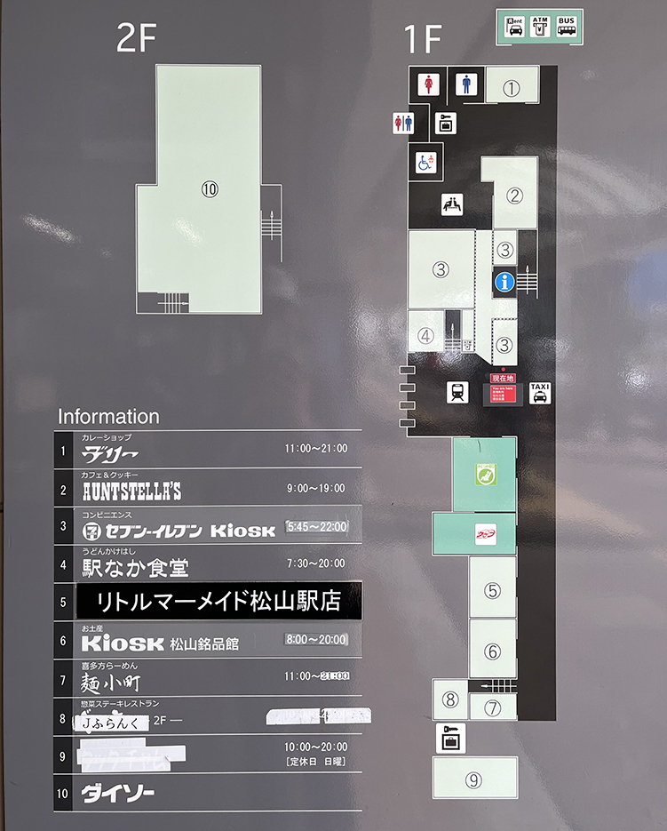The image size is (667, 831).
Task: Select the 駅なか食堂 row in Information list
Action: pos(208,564)
